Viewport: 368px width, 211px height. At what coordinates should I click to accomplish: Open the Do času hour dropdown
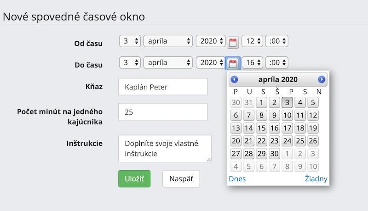(x=253, y=62)
